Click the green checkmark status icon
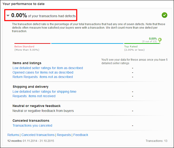174x148 pixels. tap(164, 15)
